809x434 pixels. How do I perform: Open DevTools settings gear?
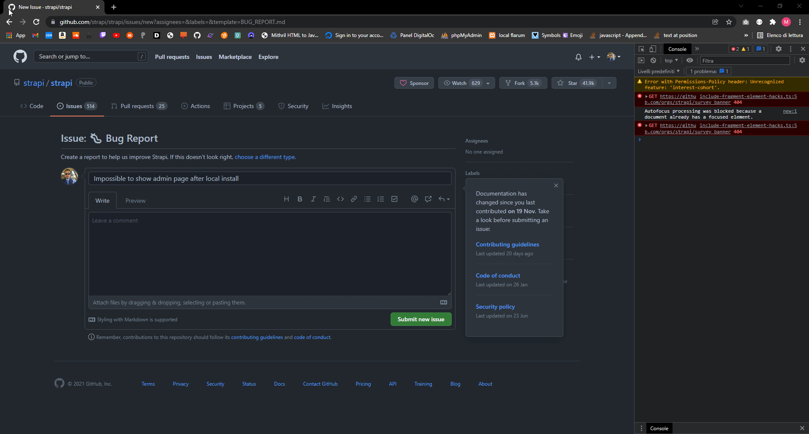click(x=779, y=49)
